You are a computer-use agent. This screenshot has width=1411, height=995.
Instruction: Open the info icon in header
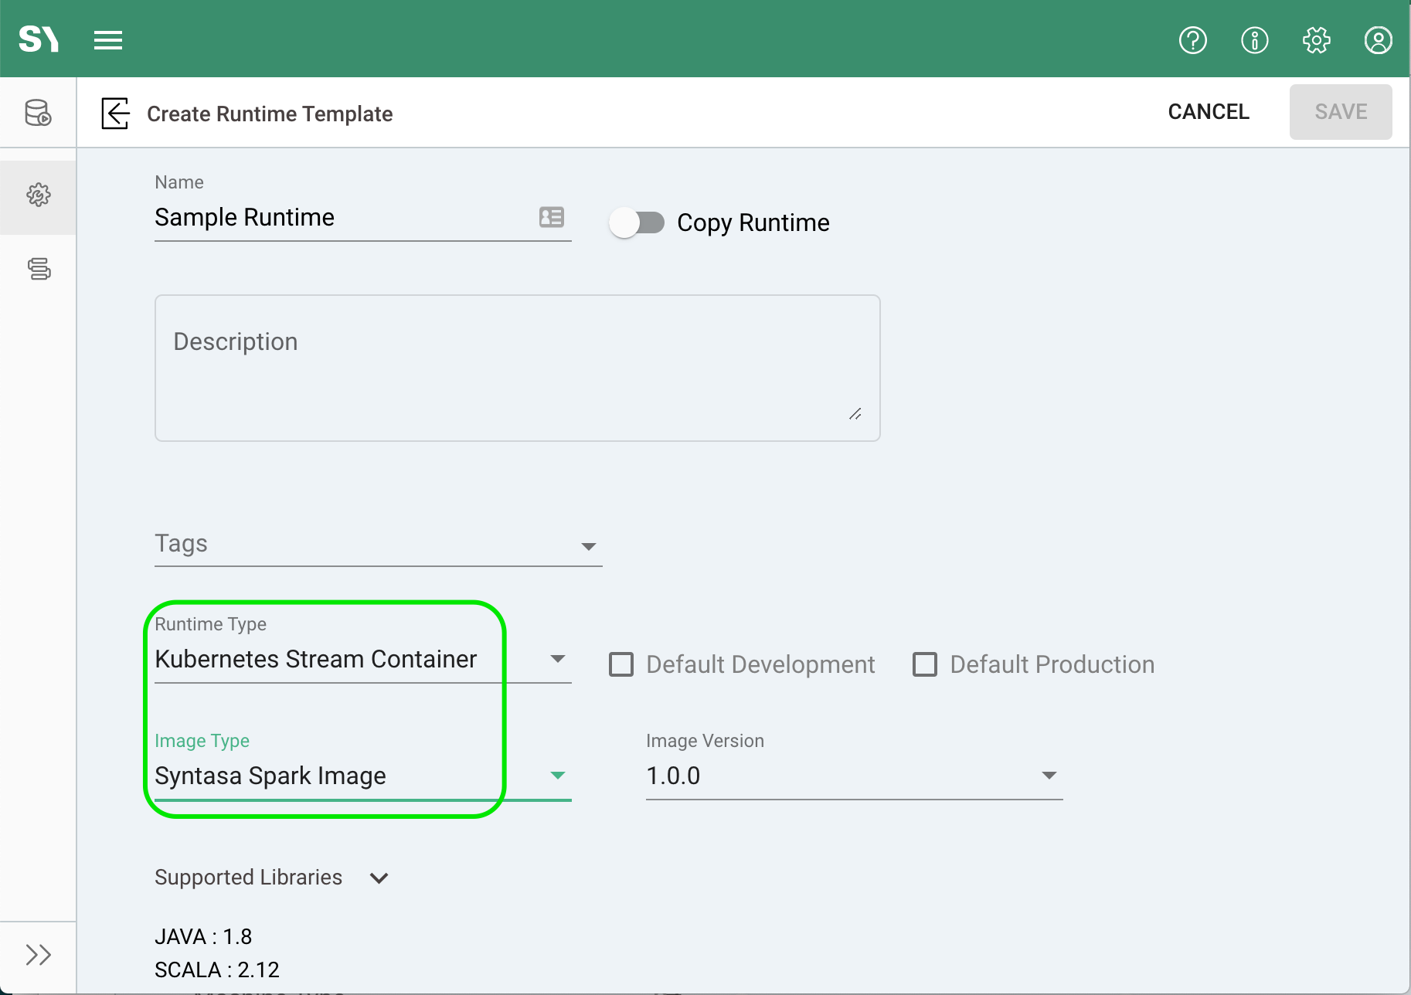tap(1254, 40)
